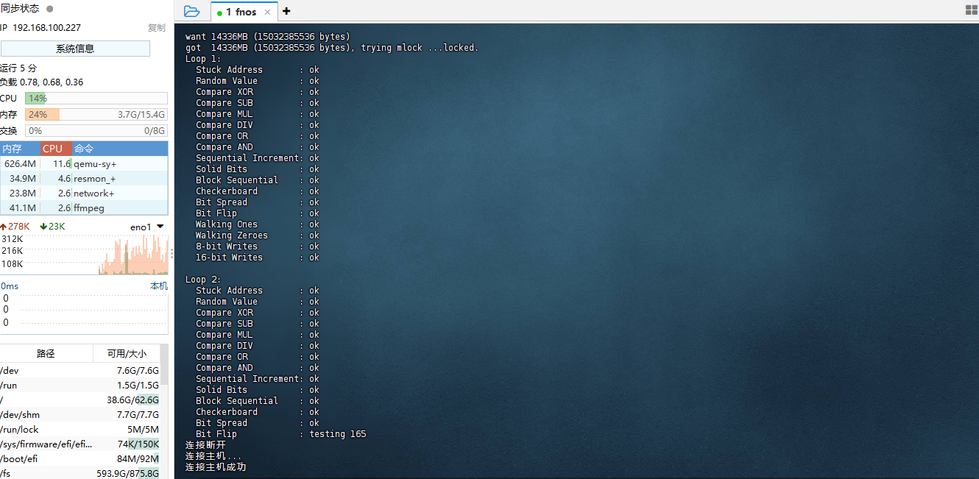Select the /dev disk row
Image resolution: width=979 pixels, height=479 pixels.
[x=79, y=370]
